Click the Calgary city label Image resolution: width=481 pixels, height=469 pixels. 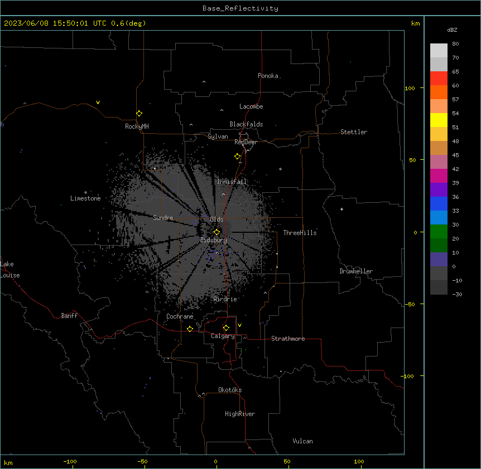(223, 336)
